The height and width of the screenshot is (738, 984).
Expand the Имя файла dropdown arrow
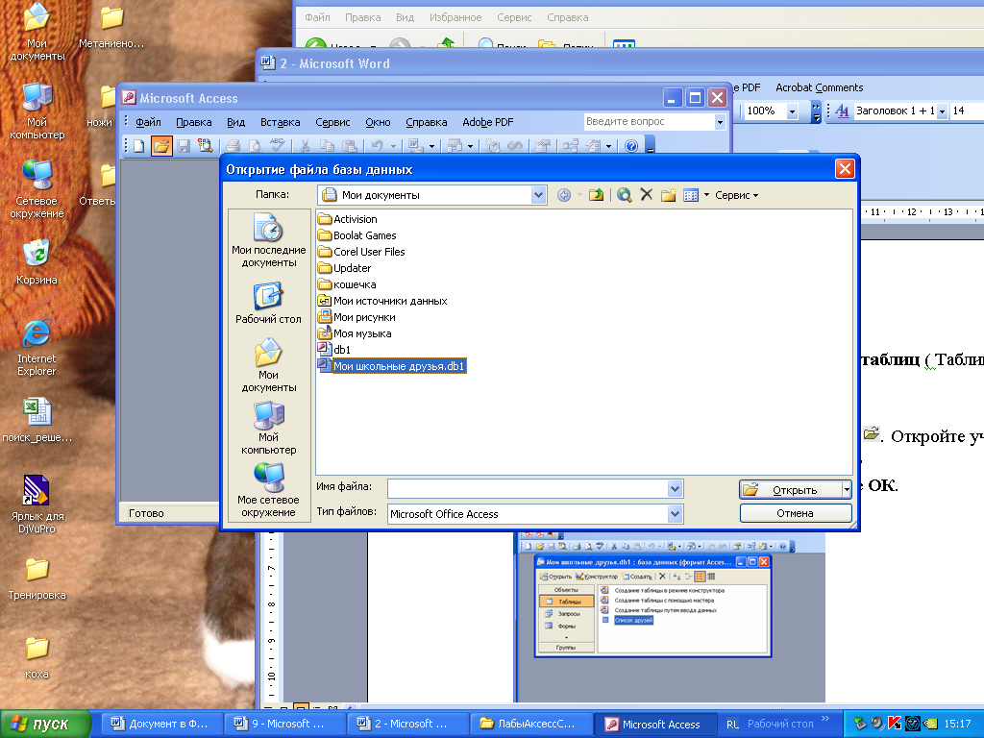(x=676, y=488)
